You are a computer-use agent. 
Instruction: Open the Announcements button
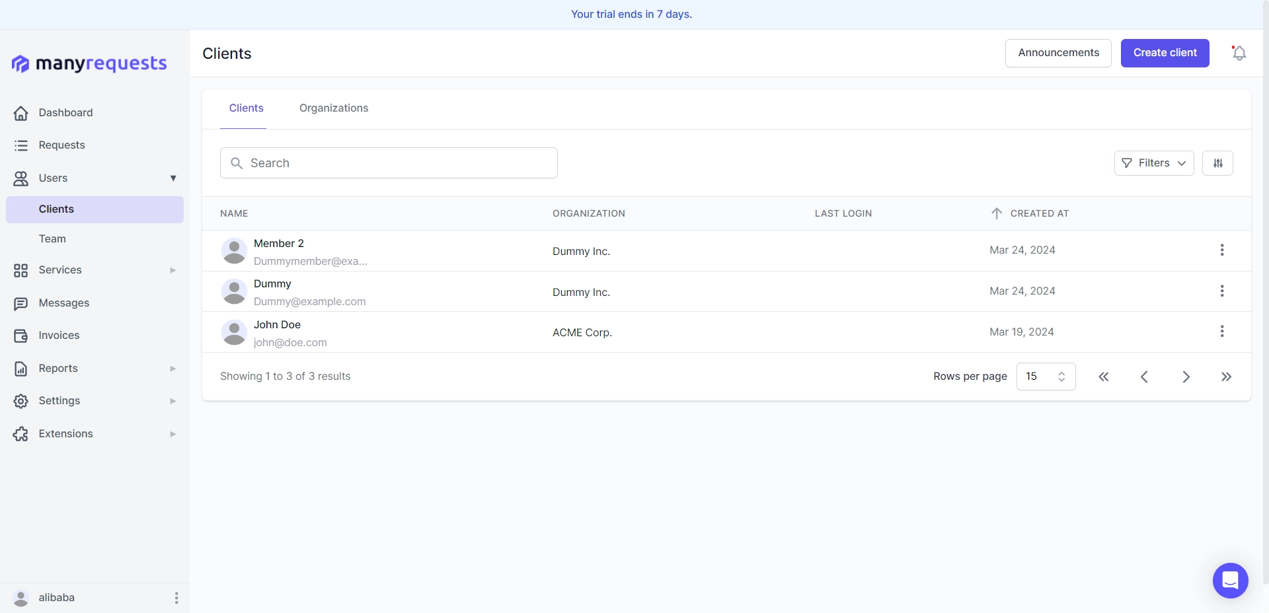coord(1057,53)
